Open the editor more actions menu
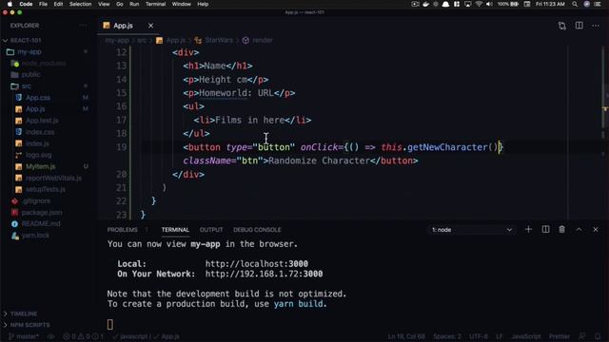The height and width of the screenshot is (342, 609). pyautogui.click(x=596, y=26)
